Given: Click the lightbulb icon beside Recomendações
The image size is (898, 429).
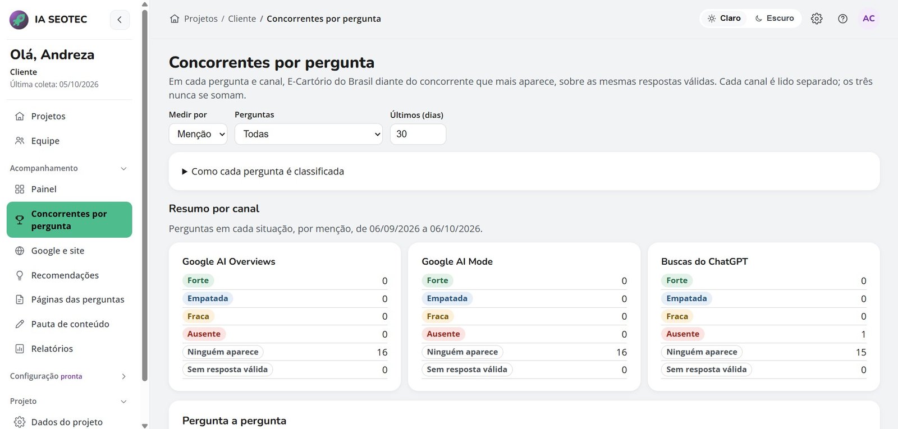Looking at the screenshot, I should 20,275.
